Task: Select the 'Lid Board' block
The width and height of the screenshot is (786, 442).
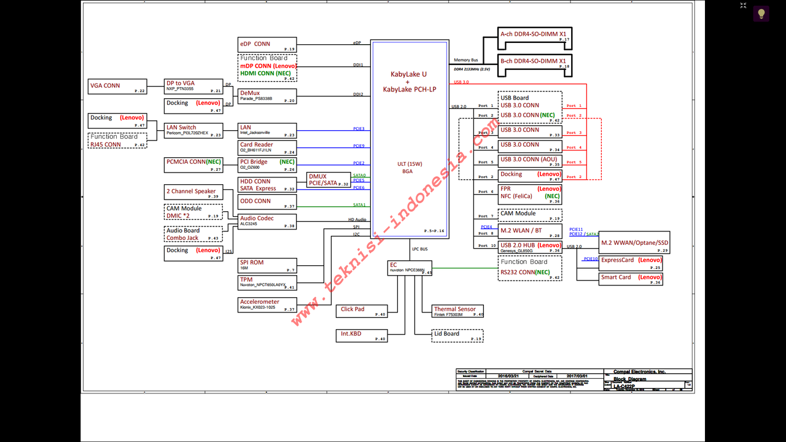Action: tap(457, 336)
